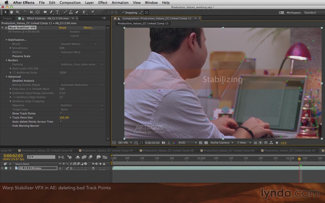
Task: Open composition mini-flowchart in timeline
Action: [61, 157]
